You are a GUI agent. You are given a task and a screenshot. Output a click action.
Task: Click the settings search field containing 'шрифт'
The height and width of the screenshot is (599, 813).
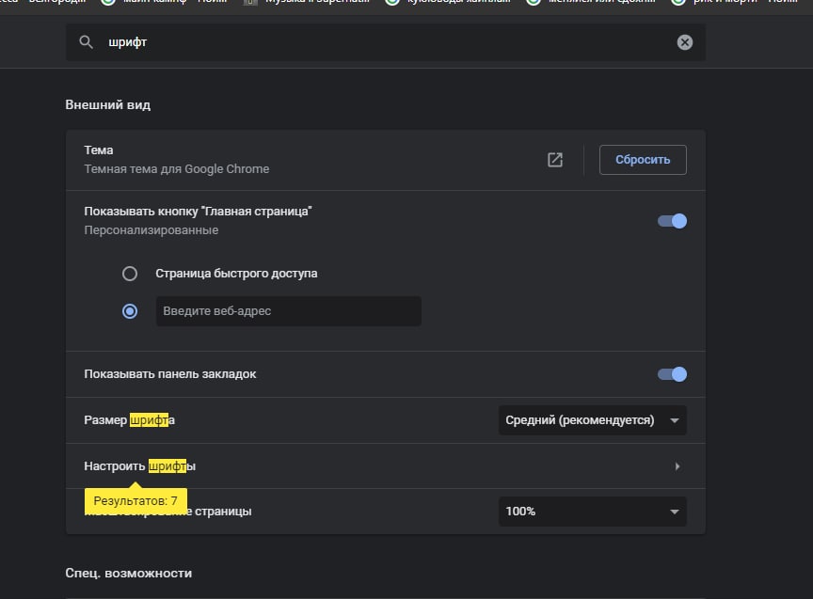click(x=376, y=42)
